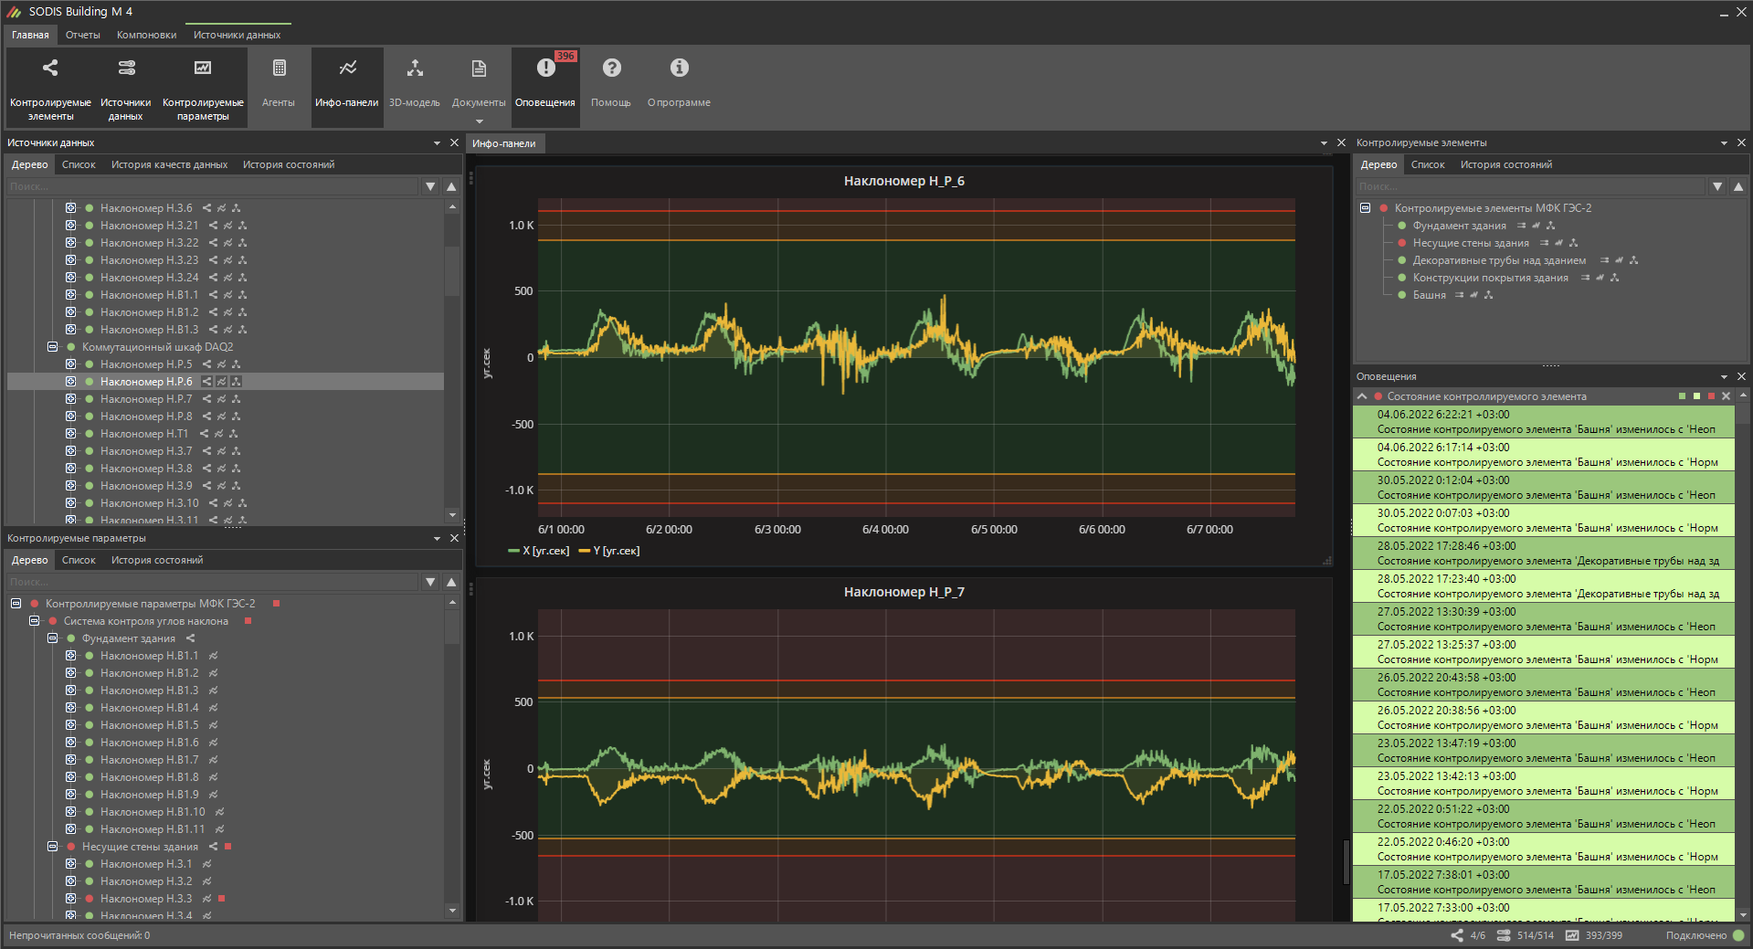Open История состояний tab in Контролируемые элементы

pyautogui.click(x=1505, y=164)
